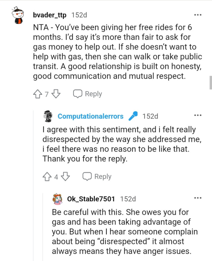Image resolution: width=212 pixels, height=261 pixels.
Task: Open the overflow menu on Ok_Stable7501's comment
Action: click(198, 198)
